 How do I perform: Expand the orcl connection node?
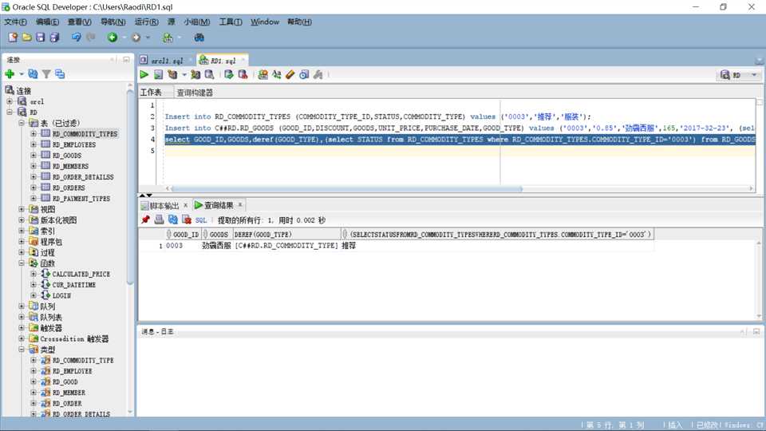(x=10, y=101)
